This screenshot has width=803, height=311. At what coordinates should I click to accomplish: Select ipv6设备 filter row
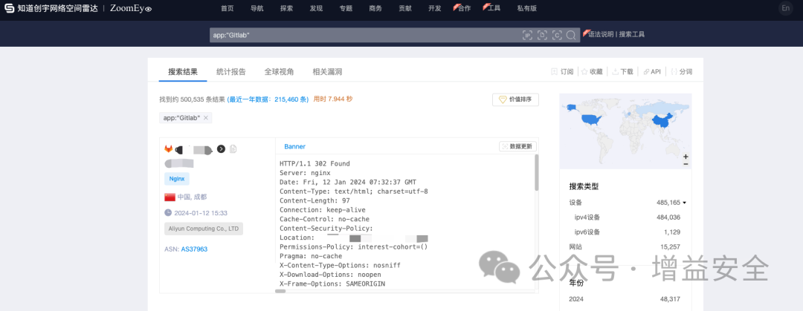[627, 232]
